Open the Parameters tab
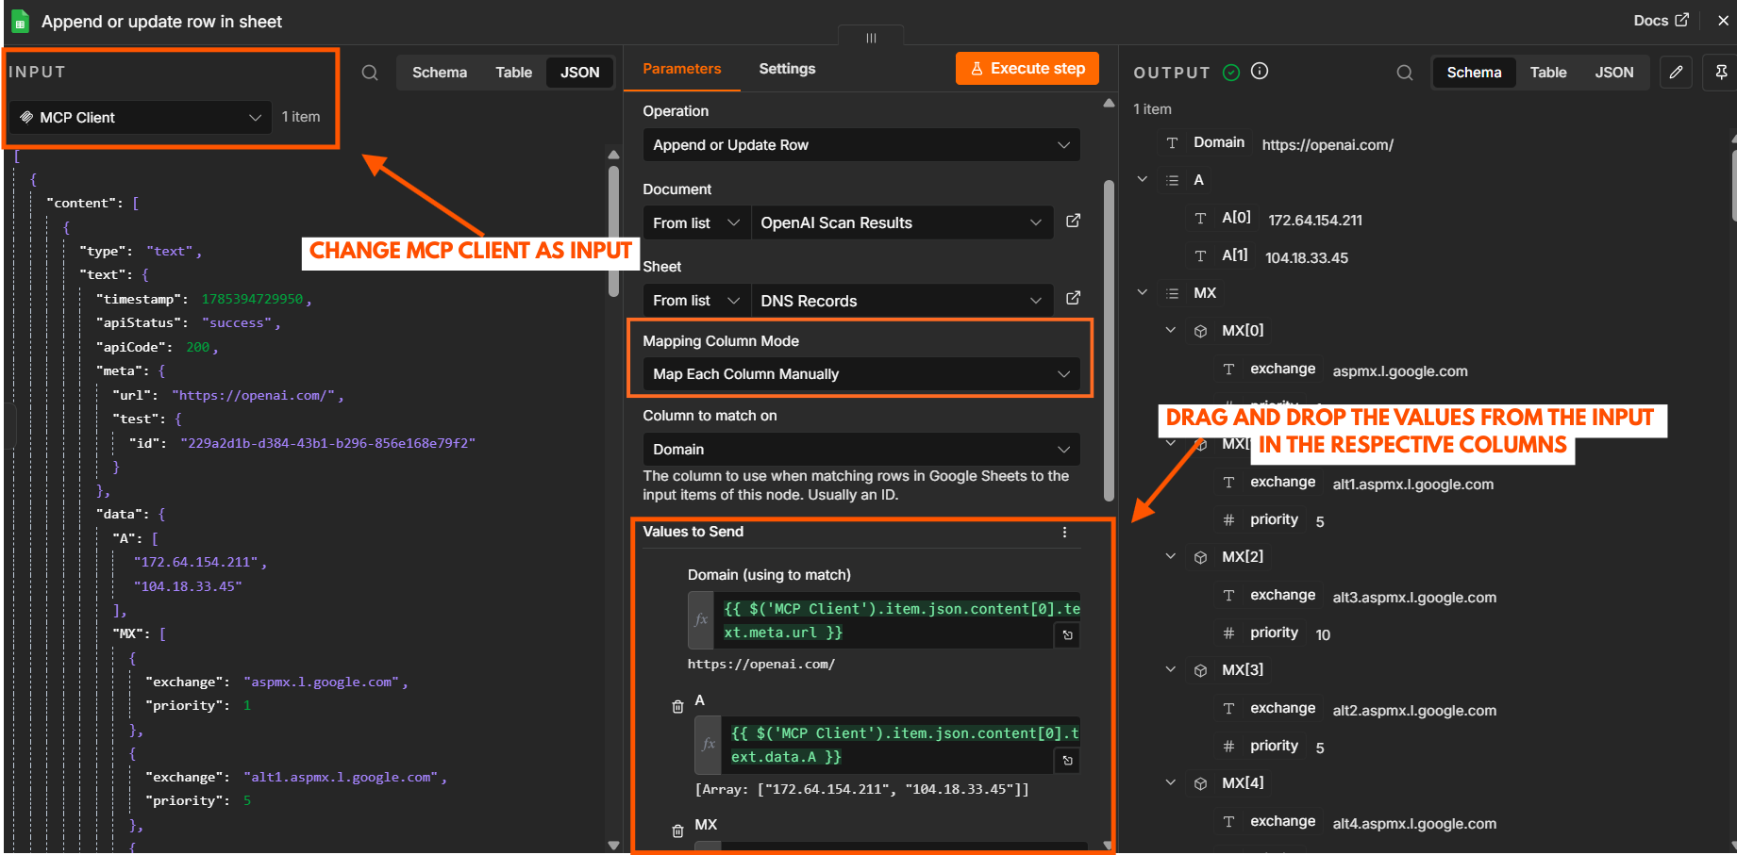This screenshot has width=1737, height=855. [x=682, y=69]
